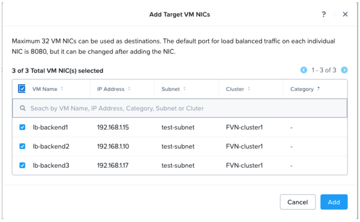Click the Add button

click(x=334, y=202)
